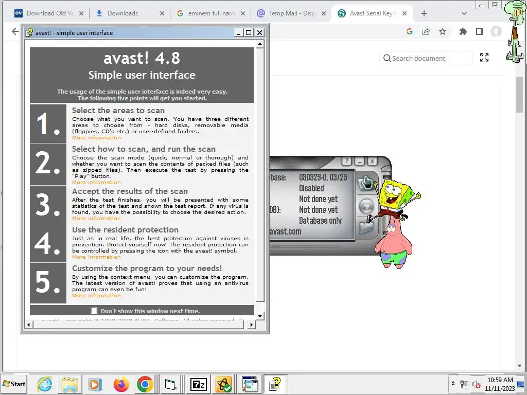Open More information under Use the resident protection

96,257
